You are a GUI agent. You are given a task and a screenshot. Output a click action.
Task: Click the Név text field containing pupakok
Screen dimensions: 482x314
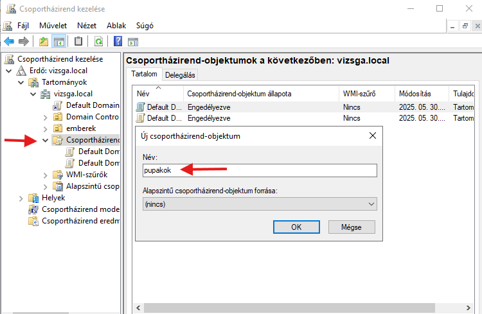tap(260, 170)
